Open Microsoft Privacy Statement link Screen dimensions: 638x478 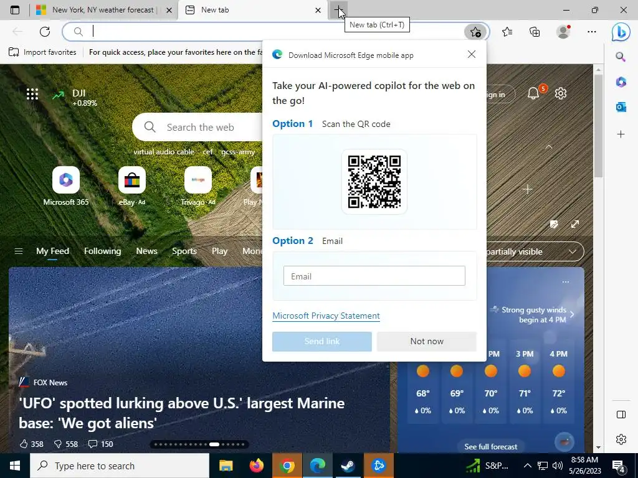(x=326, y=316)
